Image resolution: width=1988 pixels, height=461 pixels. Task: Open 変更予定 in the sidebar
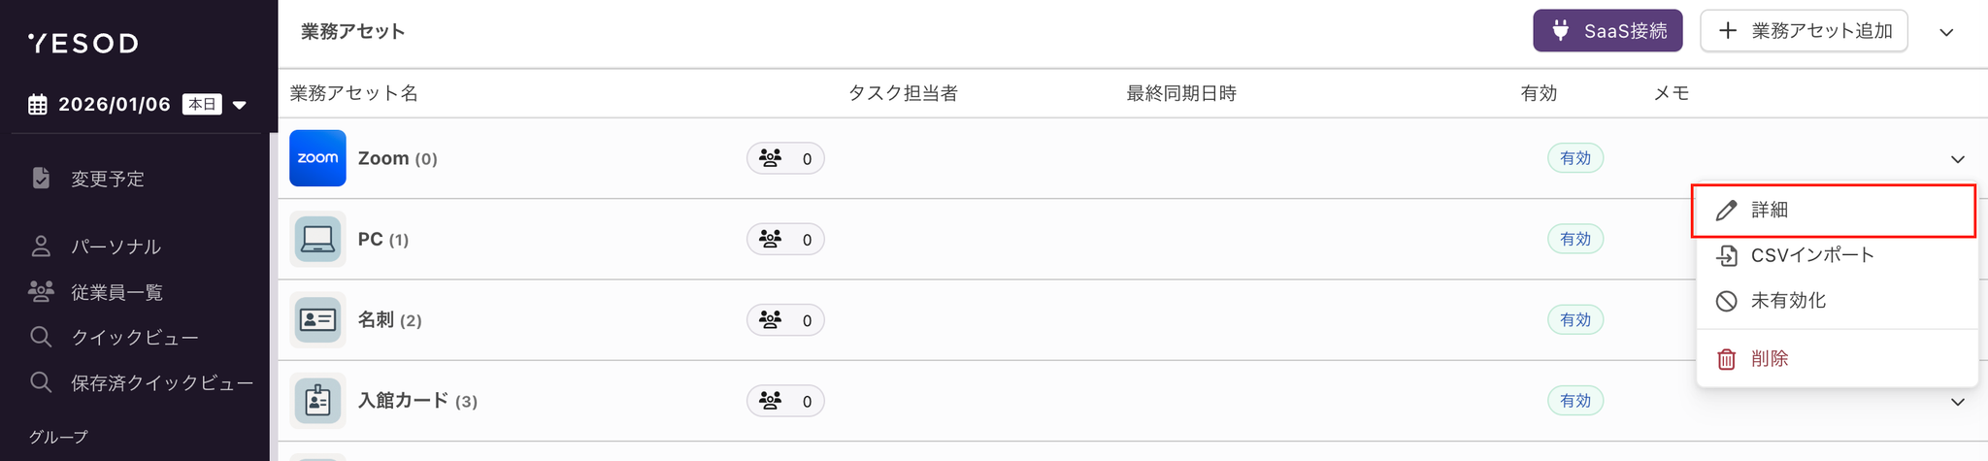(x=107, y=179)
